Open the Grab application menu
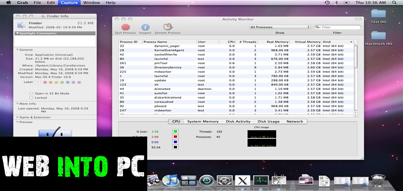The height and width of the screenshot is (191, 403). [x=22, y=3]
